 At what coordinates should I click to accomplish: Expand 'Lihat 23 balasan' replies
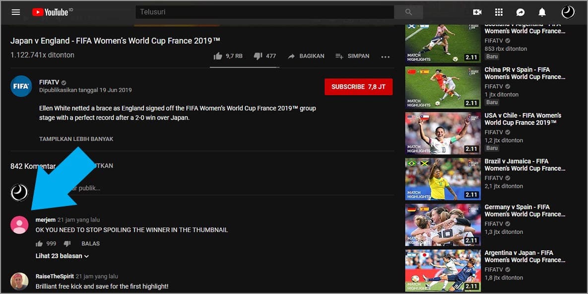coord(62,256)
